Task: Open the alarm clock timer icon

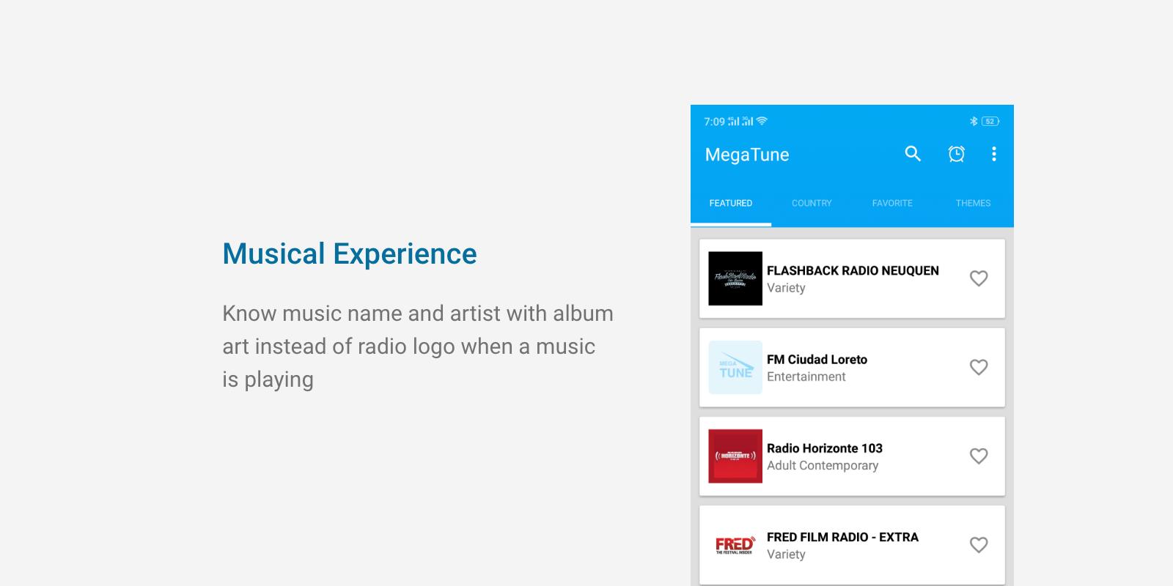Action: pyautogui.click(x=956, y=154)
